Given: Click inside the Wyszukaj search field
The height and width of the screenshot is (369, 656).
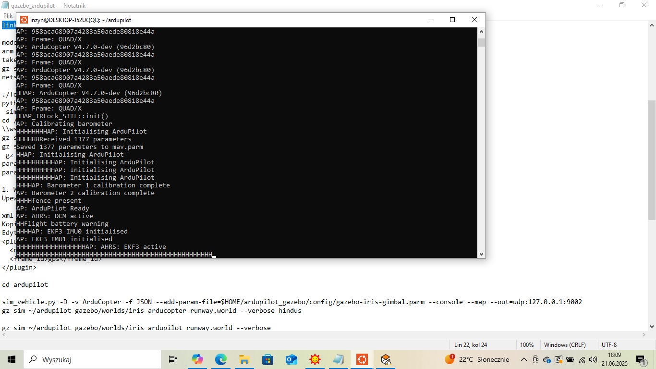Looking at the screenshot, I should [91, 359].
